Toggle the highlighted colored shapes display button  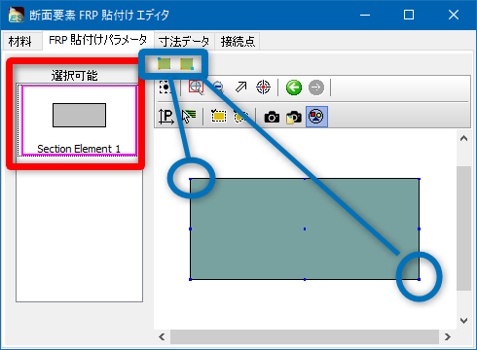coord(316,117)
